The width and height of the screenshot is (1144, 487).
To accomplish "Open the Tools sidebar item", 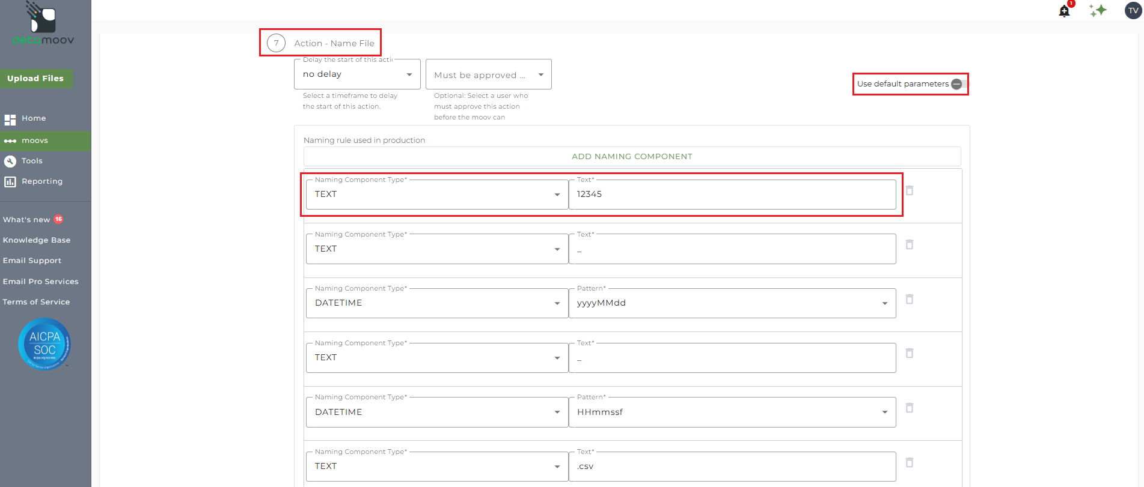I will [32, 161].
